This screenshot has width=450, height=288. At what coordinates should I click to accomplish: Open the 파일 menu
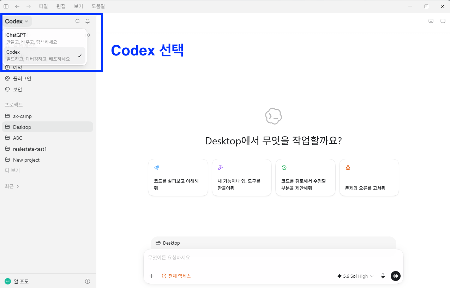pyautogui.click(x=43, y=6)
